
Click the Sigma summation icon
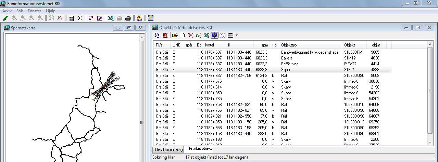pyautogui.click(x=79, y=18)
